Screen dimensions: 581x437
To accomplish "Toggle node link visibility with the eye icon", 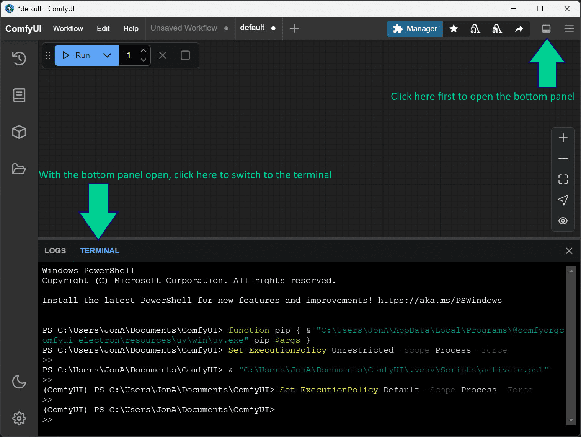I will tap(563, 221).
